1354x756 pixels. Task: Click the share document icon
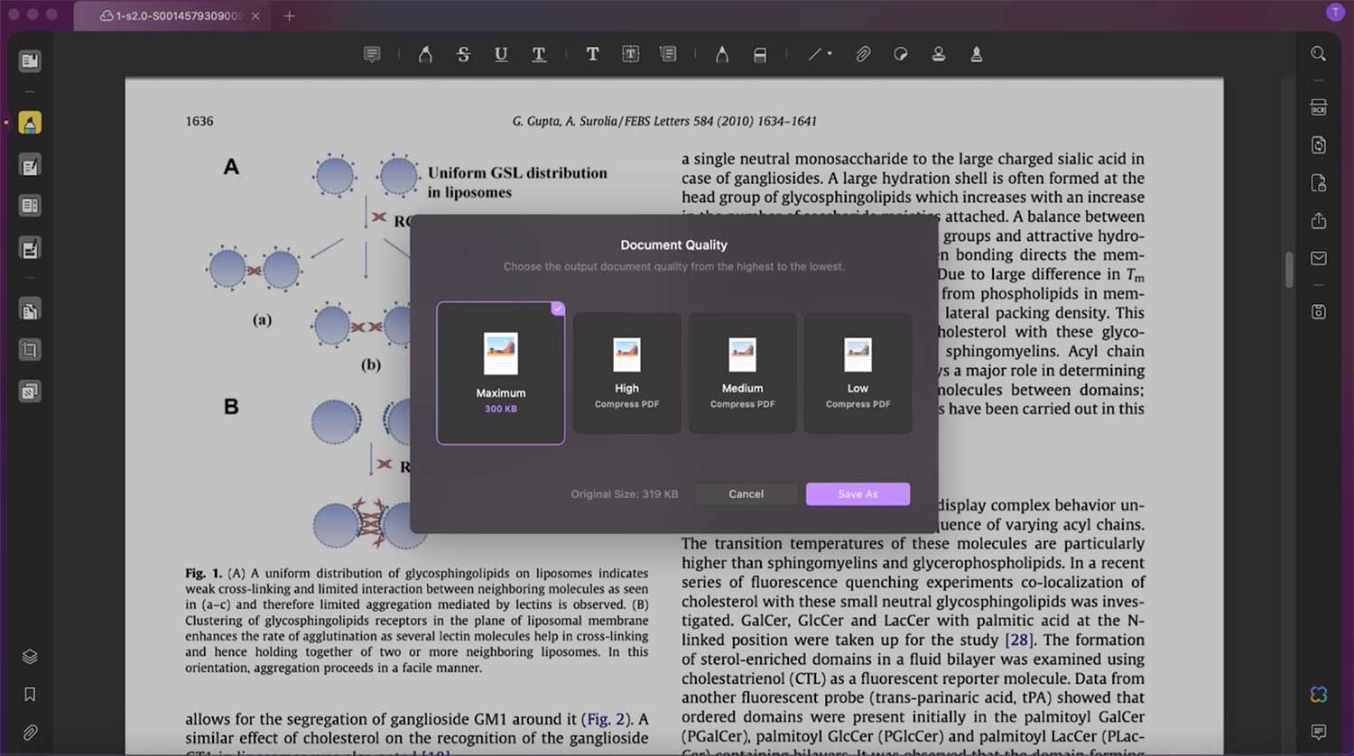pyautogui.click(x=1318, y=221)
